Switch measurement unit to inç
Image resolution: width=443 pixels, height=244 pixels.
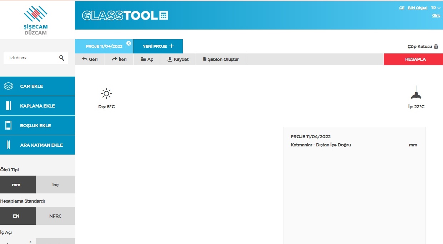tap(55, 185)
